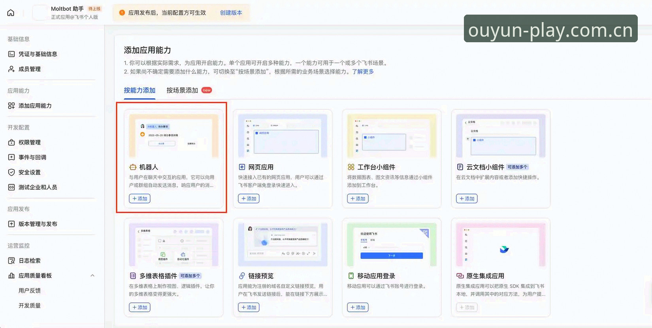Switch to 按能力添加 tab

(139, 90)
